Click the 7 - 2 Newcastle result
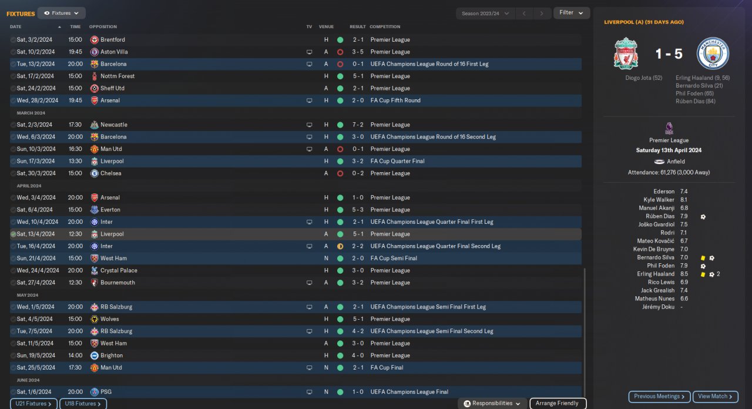 357,125
